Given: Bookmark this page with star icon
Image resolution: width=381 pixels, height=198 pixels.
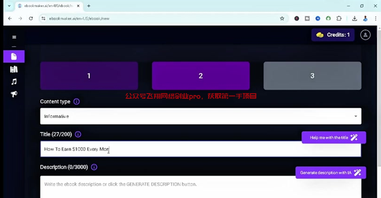Looking at the screenshot, I should click(x=282, y=18).
